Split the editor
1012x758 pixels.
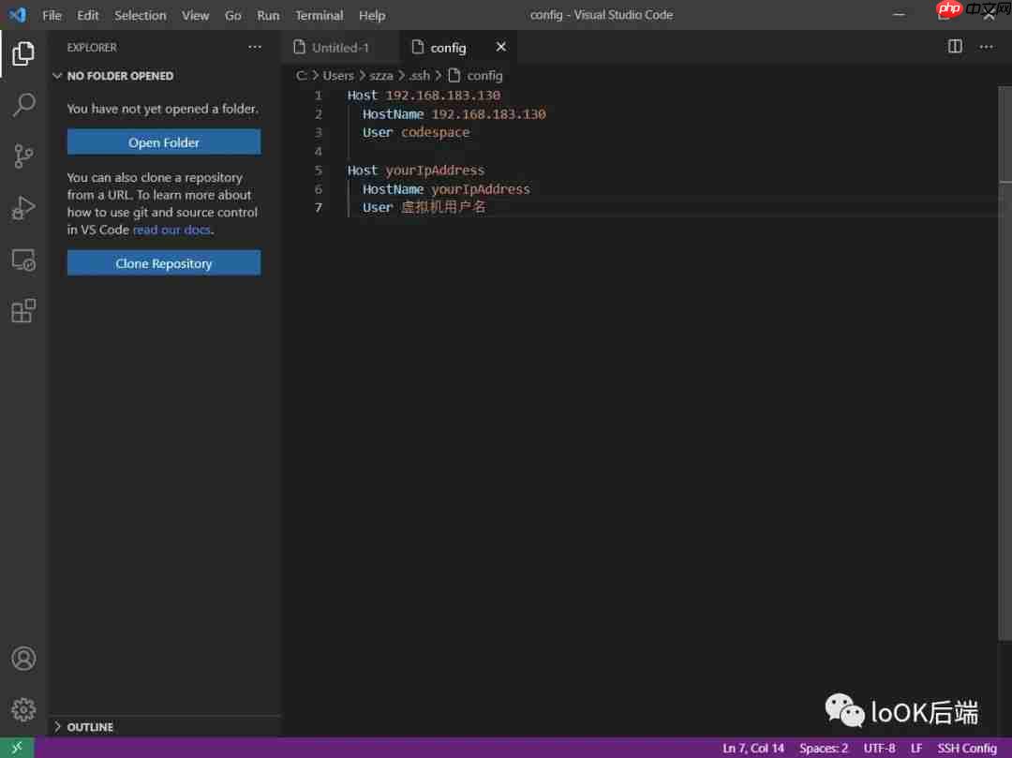click(954, 45)
